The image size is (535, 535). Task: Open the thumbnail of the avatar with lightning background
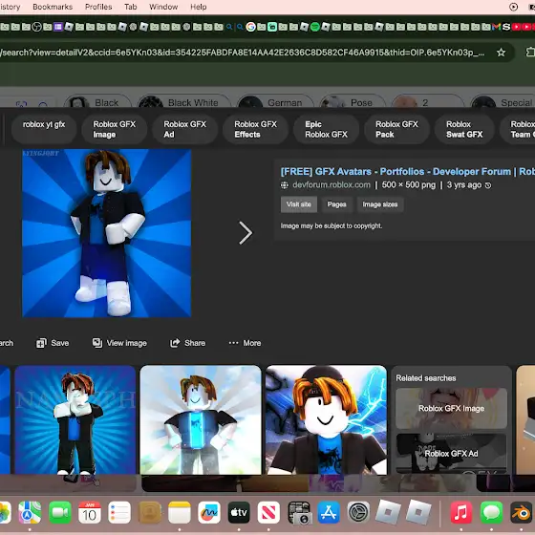[x=326, y=419]
